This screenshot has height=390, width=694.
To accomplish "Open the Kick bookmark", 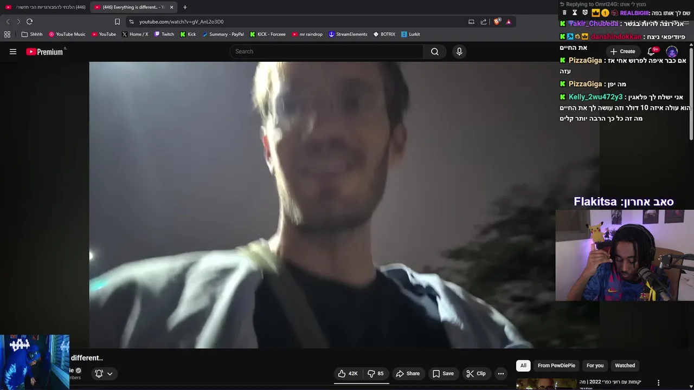I will coord(188,34).
